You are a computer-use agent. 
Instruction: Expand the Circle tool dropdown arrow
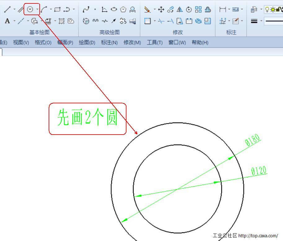coord(37,9)
